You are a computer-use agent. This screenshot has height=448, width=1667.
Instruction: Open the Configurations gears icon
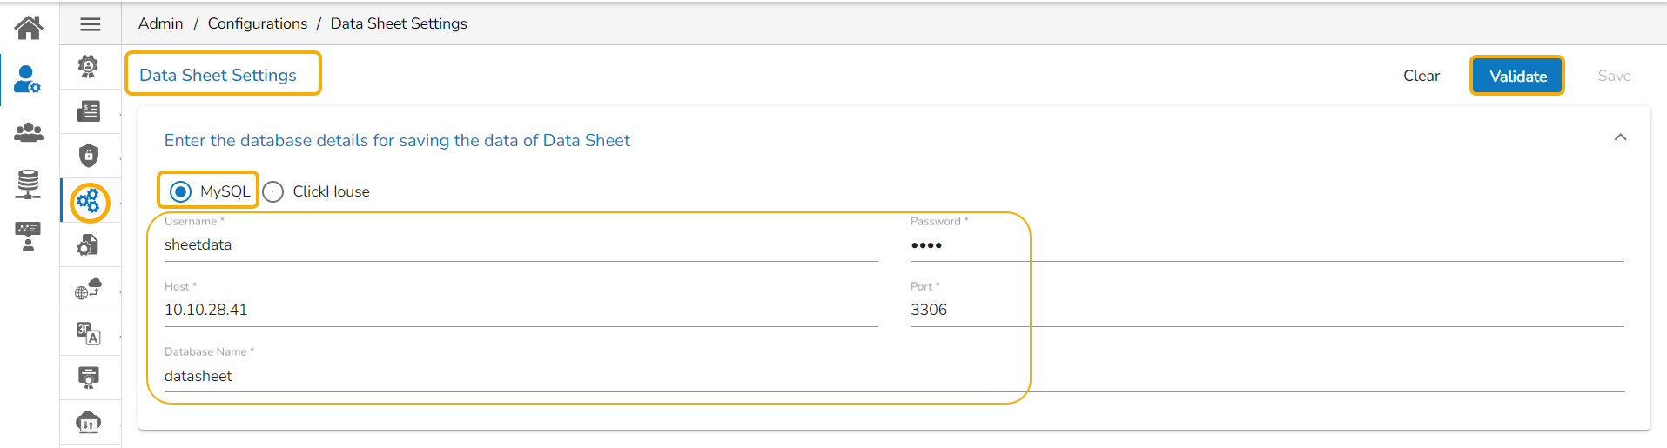point(89,203)
